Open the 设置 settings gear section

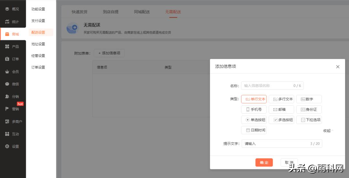[x=12, y=146]
